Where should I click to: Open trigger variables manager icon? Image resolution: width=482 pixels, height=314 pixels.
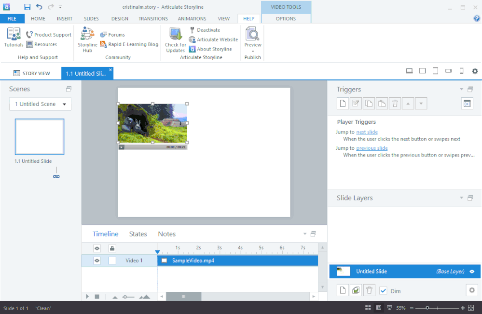[x=467, y=104]
